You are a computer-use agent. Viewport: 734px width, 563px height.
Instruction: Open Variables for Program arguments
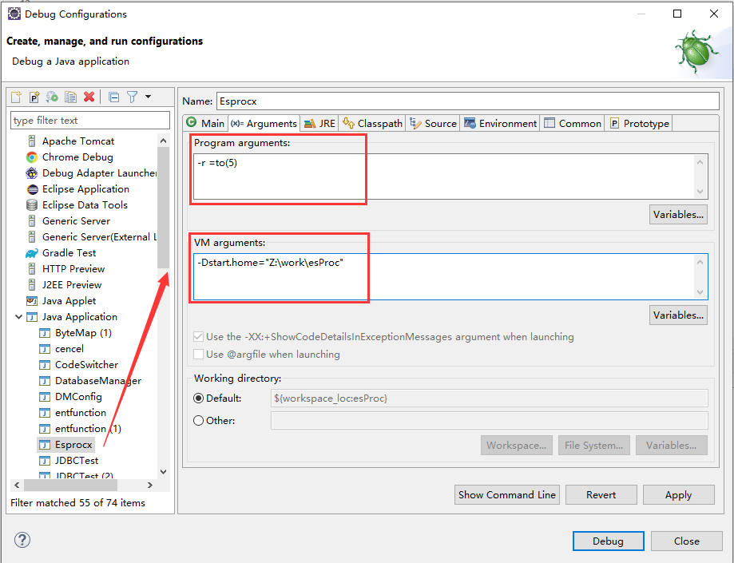click(678, 214)
